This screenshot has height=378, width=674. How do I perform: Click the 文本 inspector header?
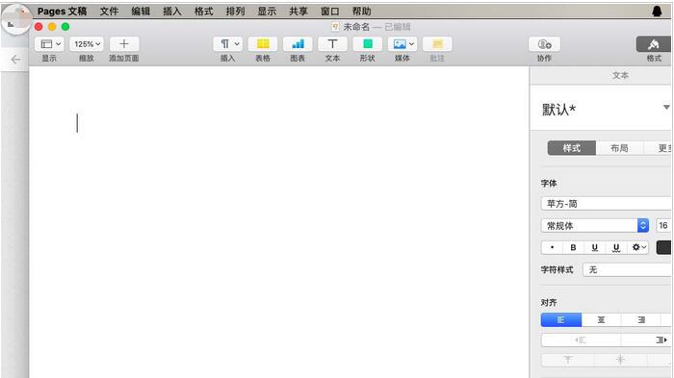coord(620,76)
